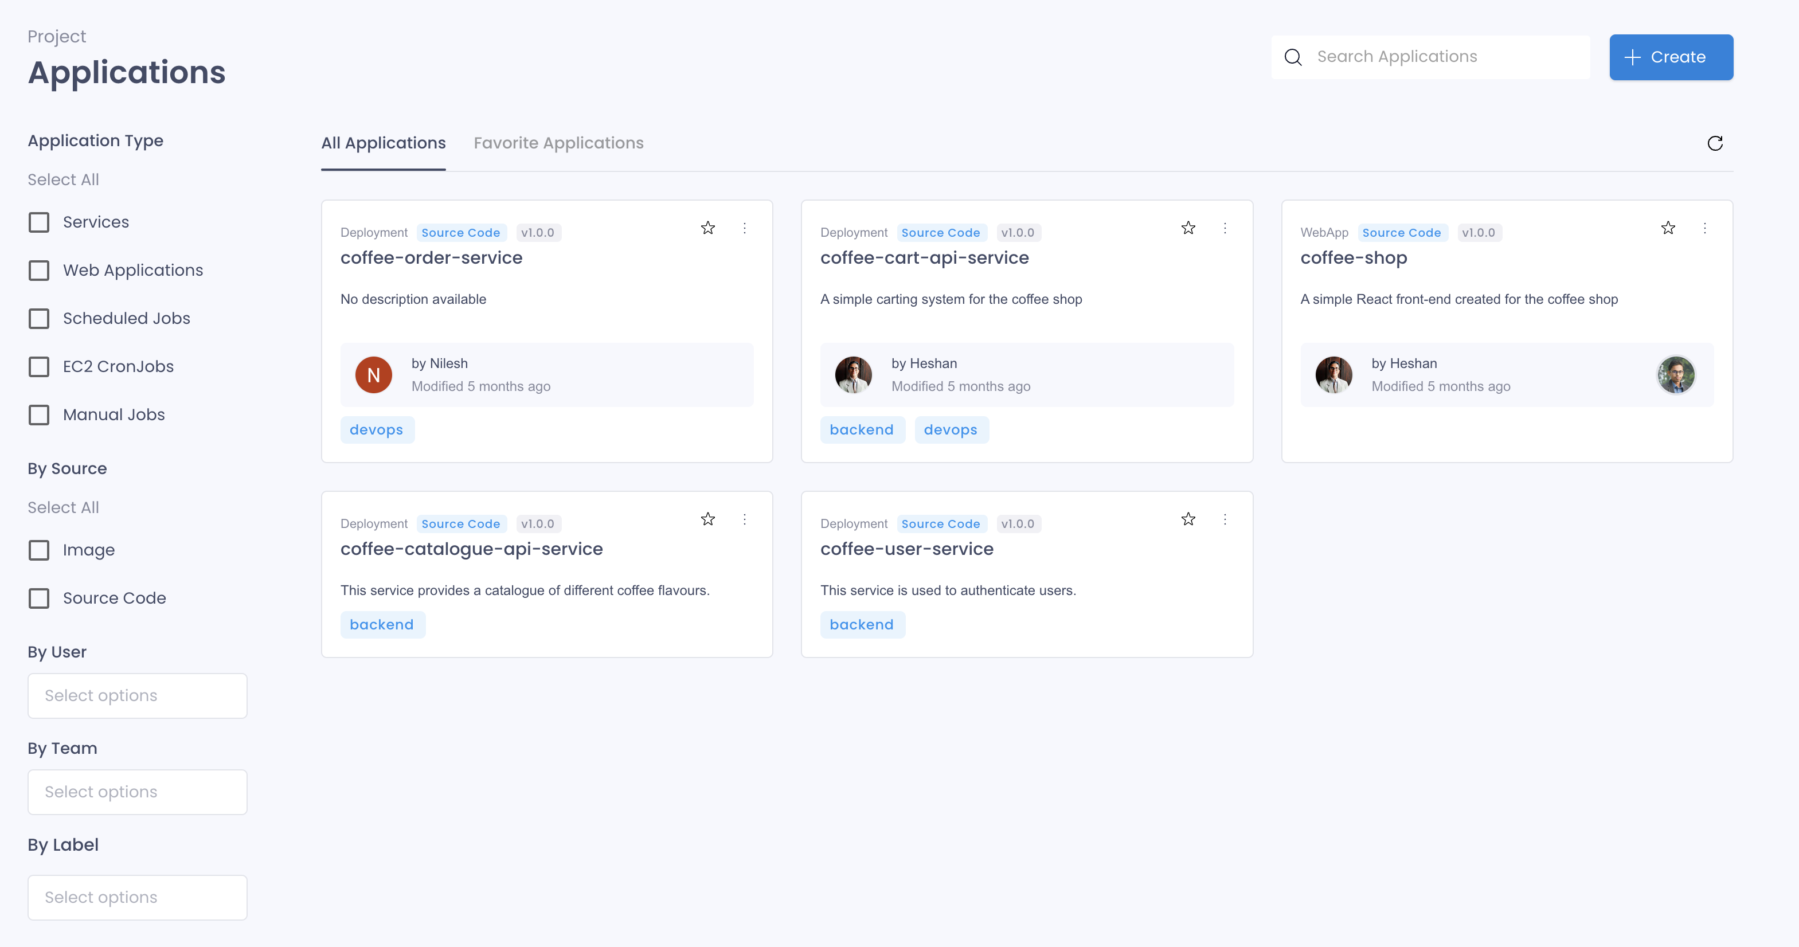Click v1.0.0 version badge on coffee-cart-api-service
The width and height of the screenshot is (1799, 947).
point(1018,233)
